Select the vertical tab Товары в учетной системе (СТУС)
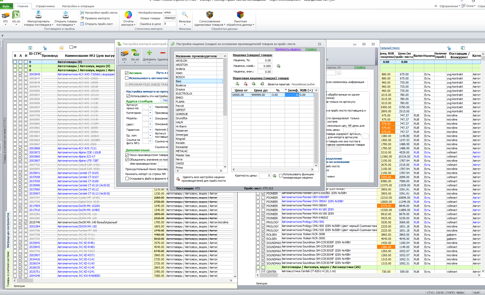 pos(4,141)
